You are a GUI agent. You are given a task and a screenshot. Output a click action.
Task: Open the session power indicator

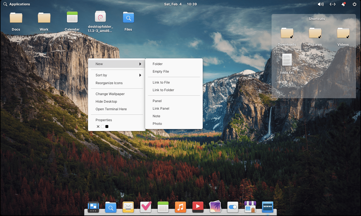tap(355, 4)
